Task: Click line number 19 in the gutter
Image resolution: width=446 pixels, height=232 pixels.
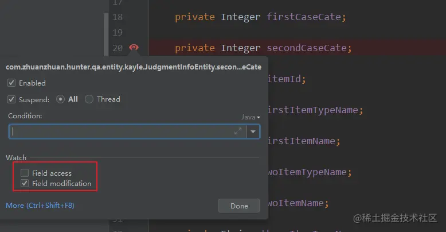Action: 118,33
